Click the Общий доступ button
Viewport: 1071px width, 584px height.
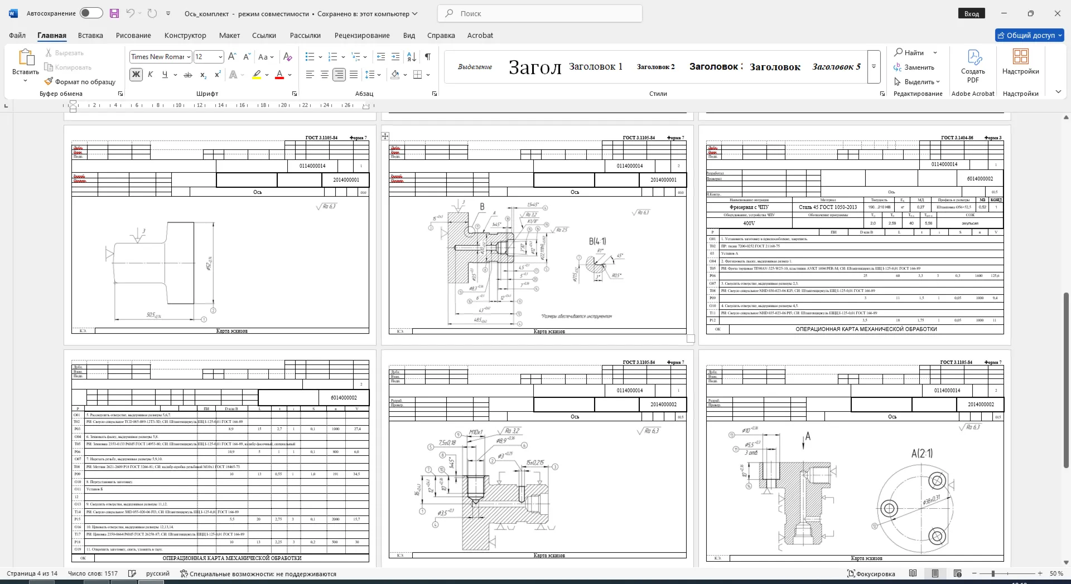click(1030, 35)
